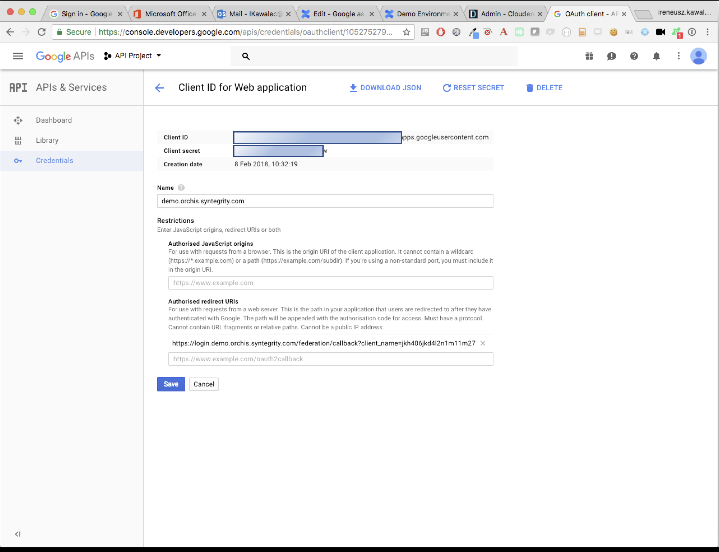Click the new redirect URI input
Screen dimensions: 719x552
point(331,359)
